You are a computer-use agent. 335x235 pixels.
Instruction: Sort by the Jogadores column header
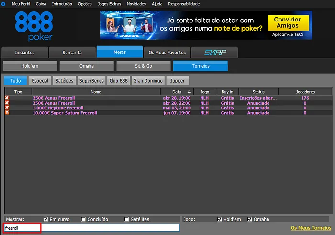click(x=305, y=92)
